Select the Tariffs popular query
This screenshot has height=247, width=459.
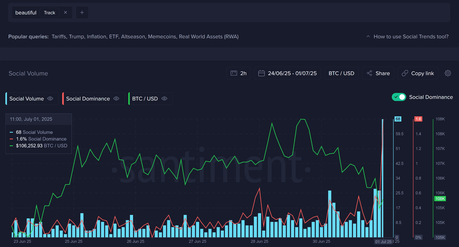point(59,36)
